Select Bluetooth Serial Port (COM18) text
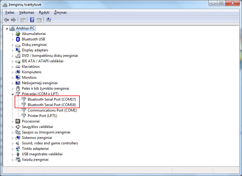Viewport: 242px width, 176px height. click(52, 105)
